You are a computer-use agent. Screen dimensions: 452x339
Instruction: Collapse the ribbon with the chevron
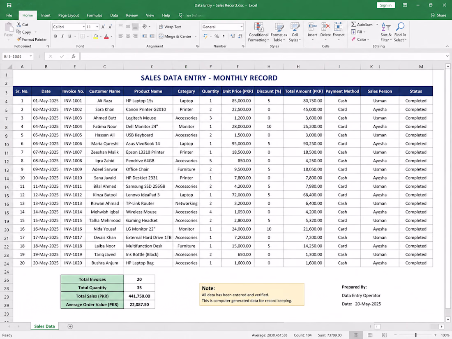click(x=447, y=46)
